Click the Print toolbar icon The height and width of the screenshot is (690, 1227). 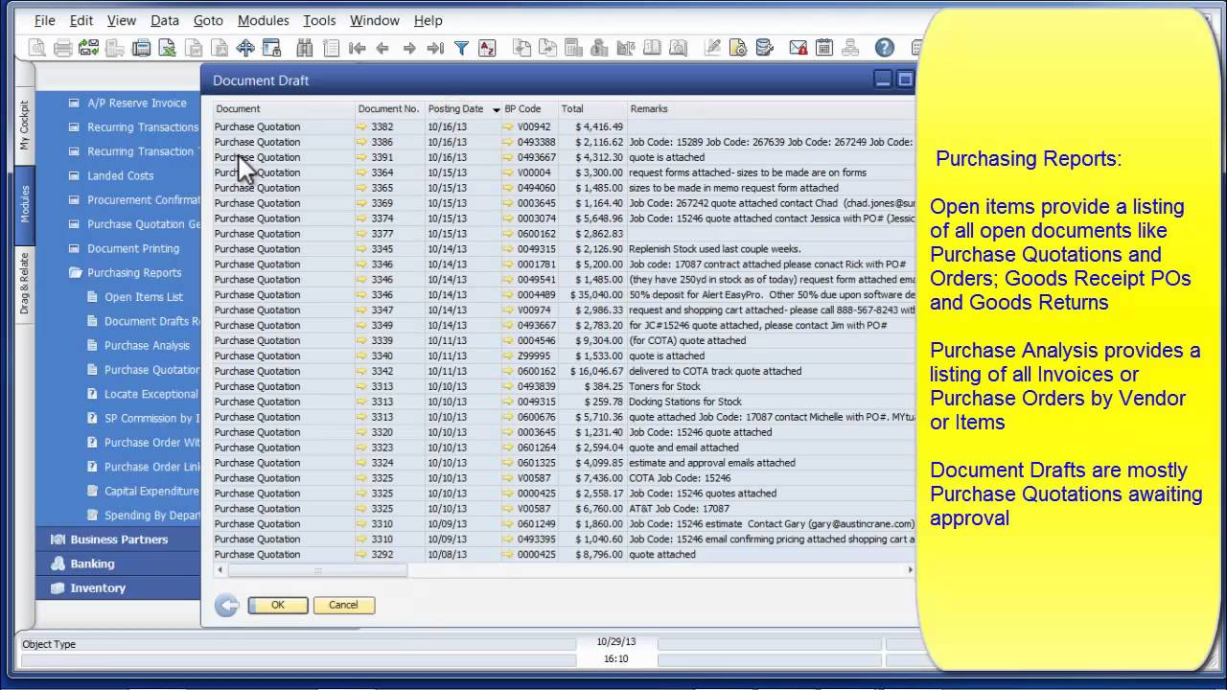pos(63,48)
